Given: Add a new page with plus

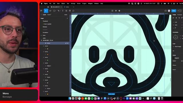Looking at the screenshot, I should 67,18.
